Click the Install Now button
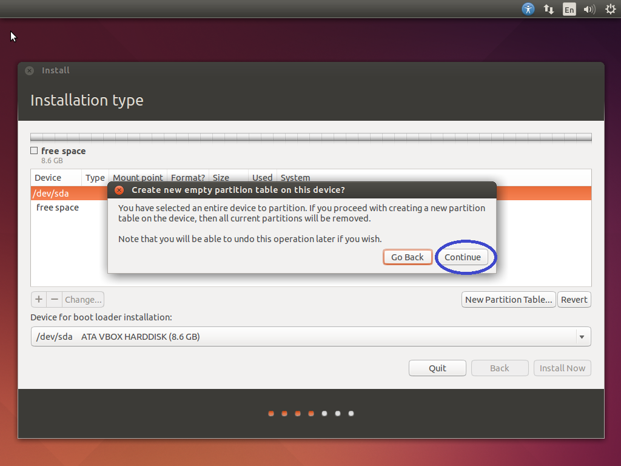 click(562, 368)
